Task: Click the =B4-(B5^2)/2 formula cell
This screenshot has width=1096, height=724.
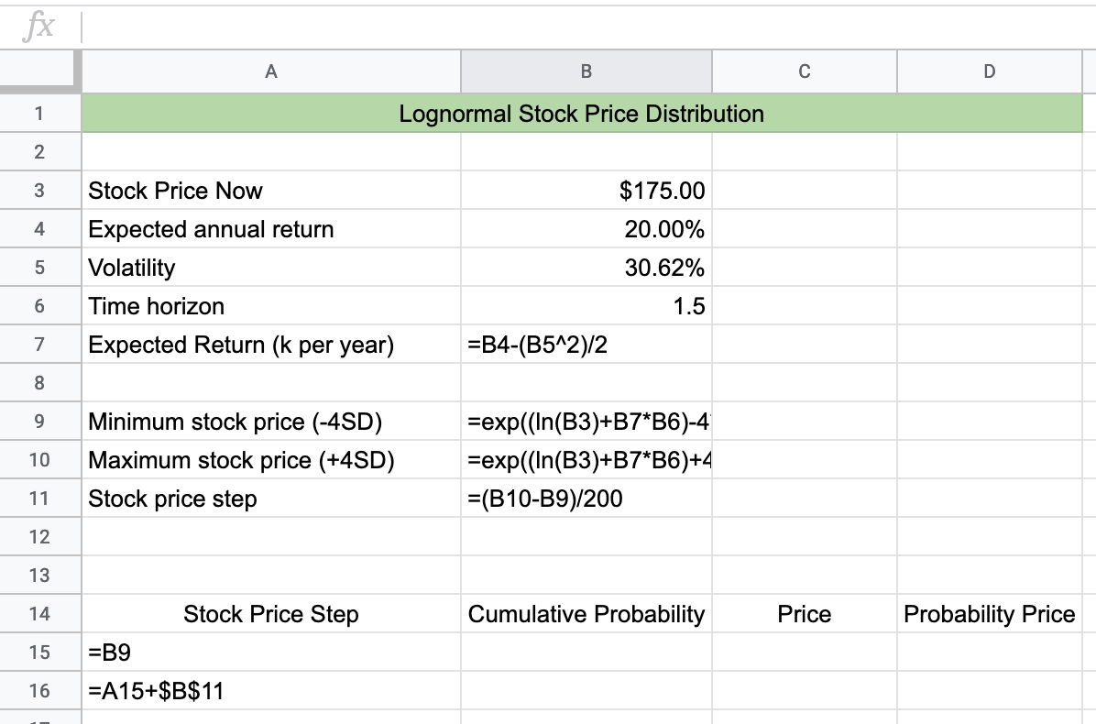Action: (x=586, y=345)
